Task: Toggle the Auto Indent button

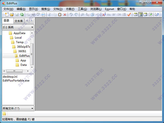Action: coord(119,14)
